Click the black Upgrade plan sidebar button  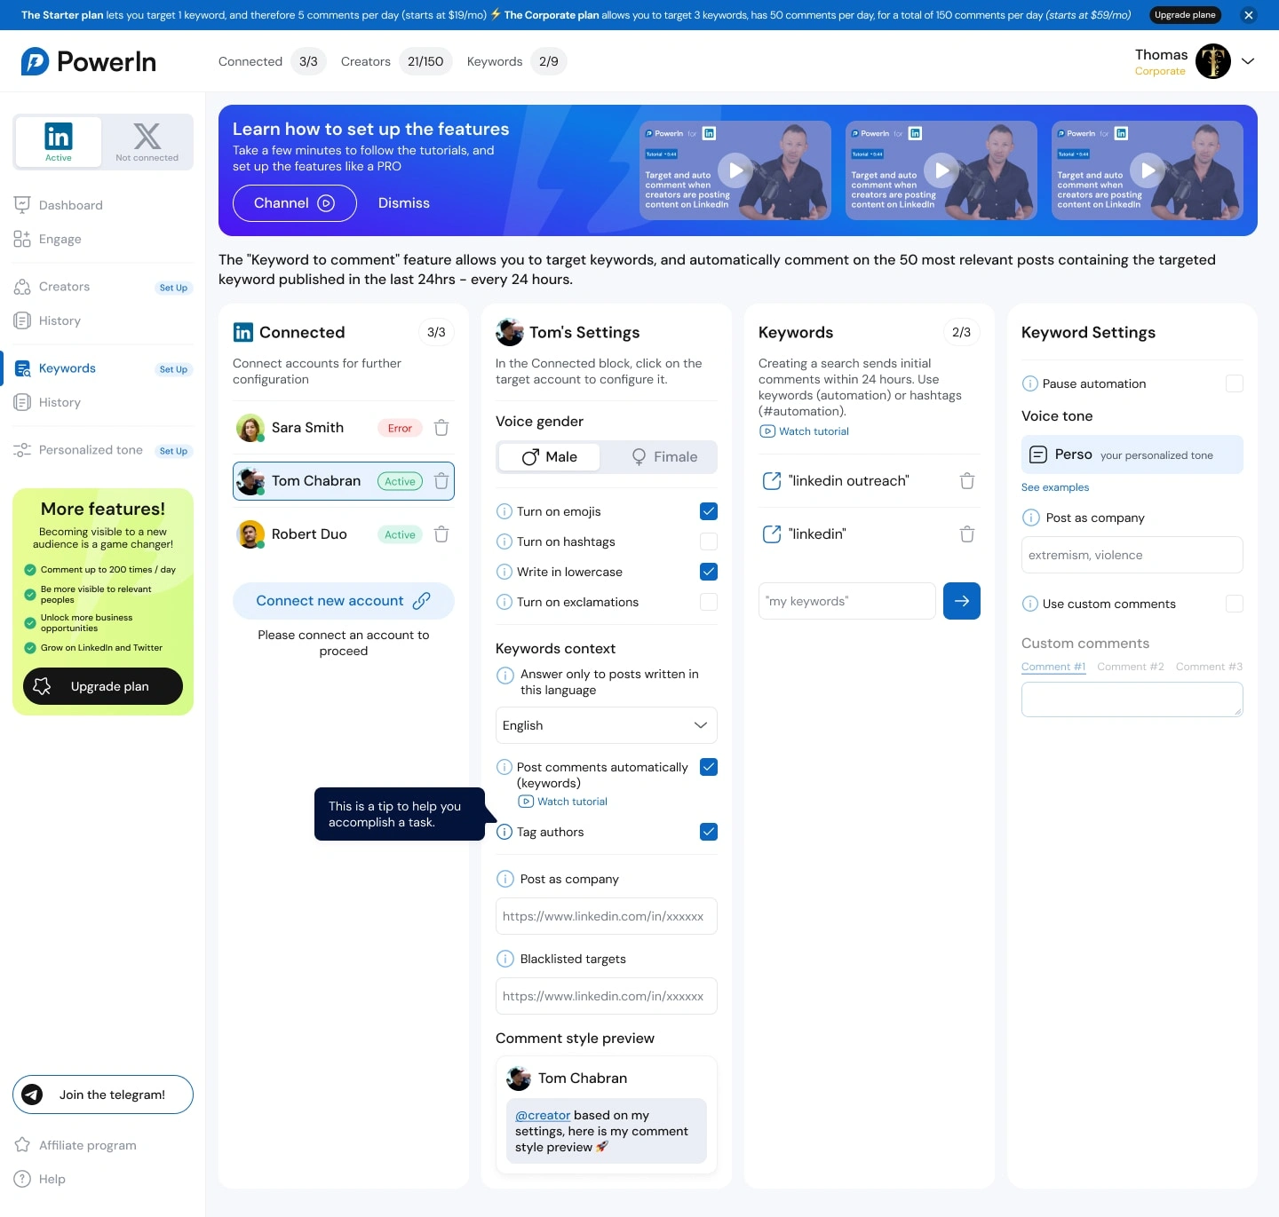click(x=103, y=686)
